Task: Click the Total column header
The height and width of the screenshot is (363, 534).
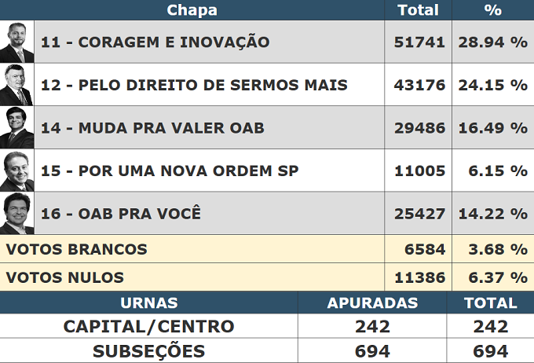Action: 419,10
